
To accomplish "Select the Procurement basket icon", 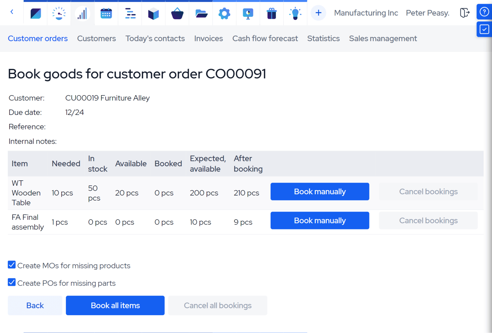I will tap(177, 13).
